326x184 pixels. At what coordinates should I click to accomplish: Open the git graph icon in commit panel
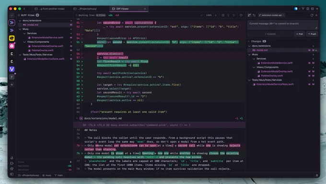249,15
